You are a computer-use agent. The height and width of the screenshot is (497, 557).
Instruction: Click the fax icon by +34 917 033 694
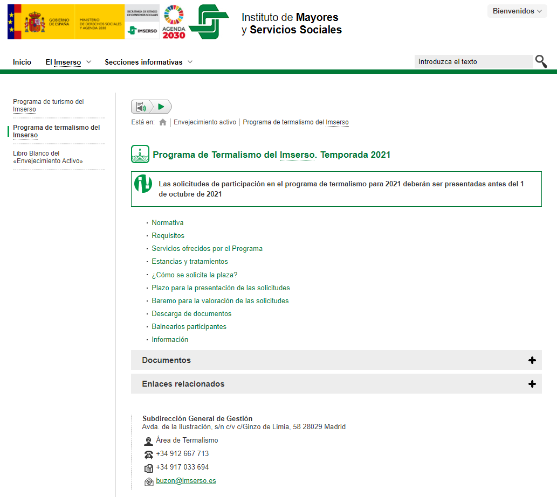coord(148,468)
